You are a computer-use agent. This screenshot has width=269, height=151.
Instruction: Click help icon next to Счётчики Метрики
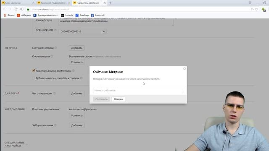pyautogui.click(x=56, y=48)
